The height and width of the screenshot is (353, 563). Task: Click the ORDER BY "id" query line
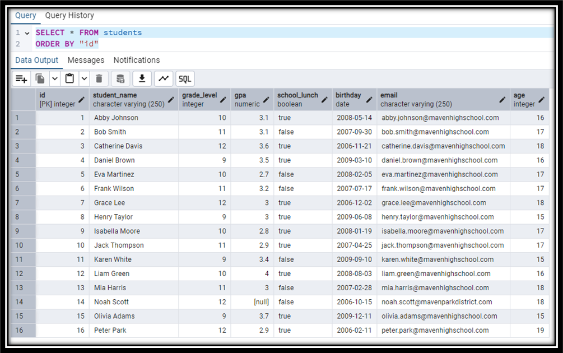(67, 44)
